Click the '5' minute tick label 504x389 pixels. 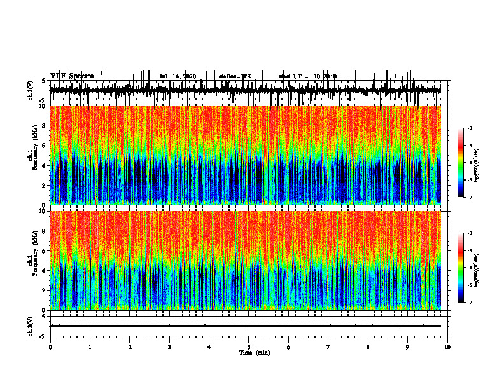click(249, 347)
